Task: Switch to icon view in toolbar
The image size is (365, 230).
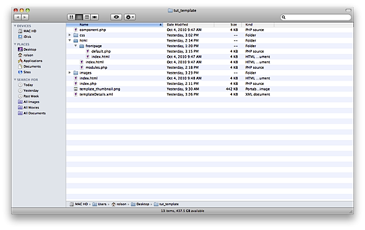Action: tap(71, 17)
